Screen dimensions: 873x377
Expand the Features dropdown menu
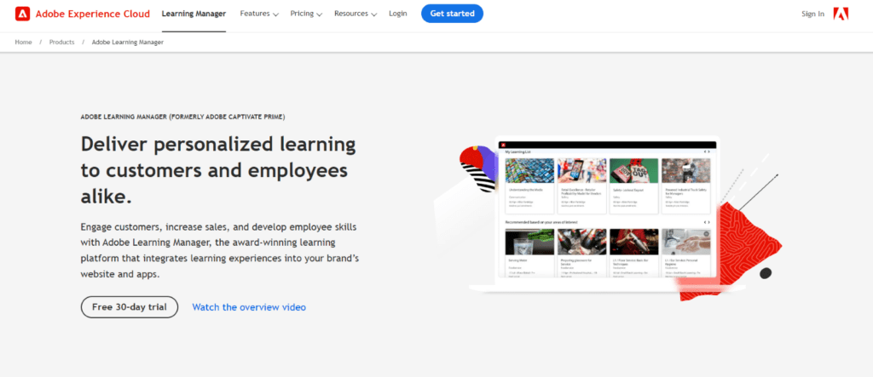(x=259, y=14)
